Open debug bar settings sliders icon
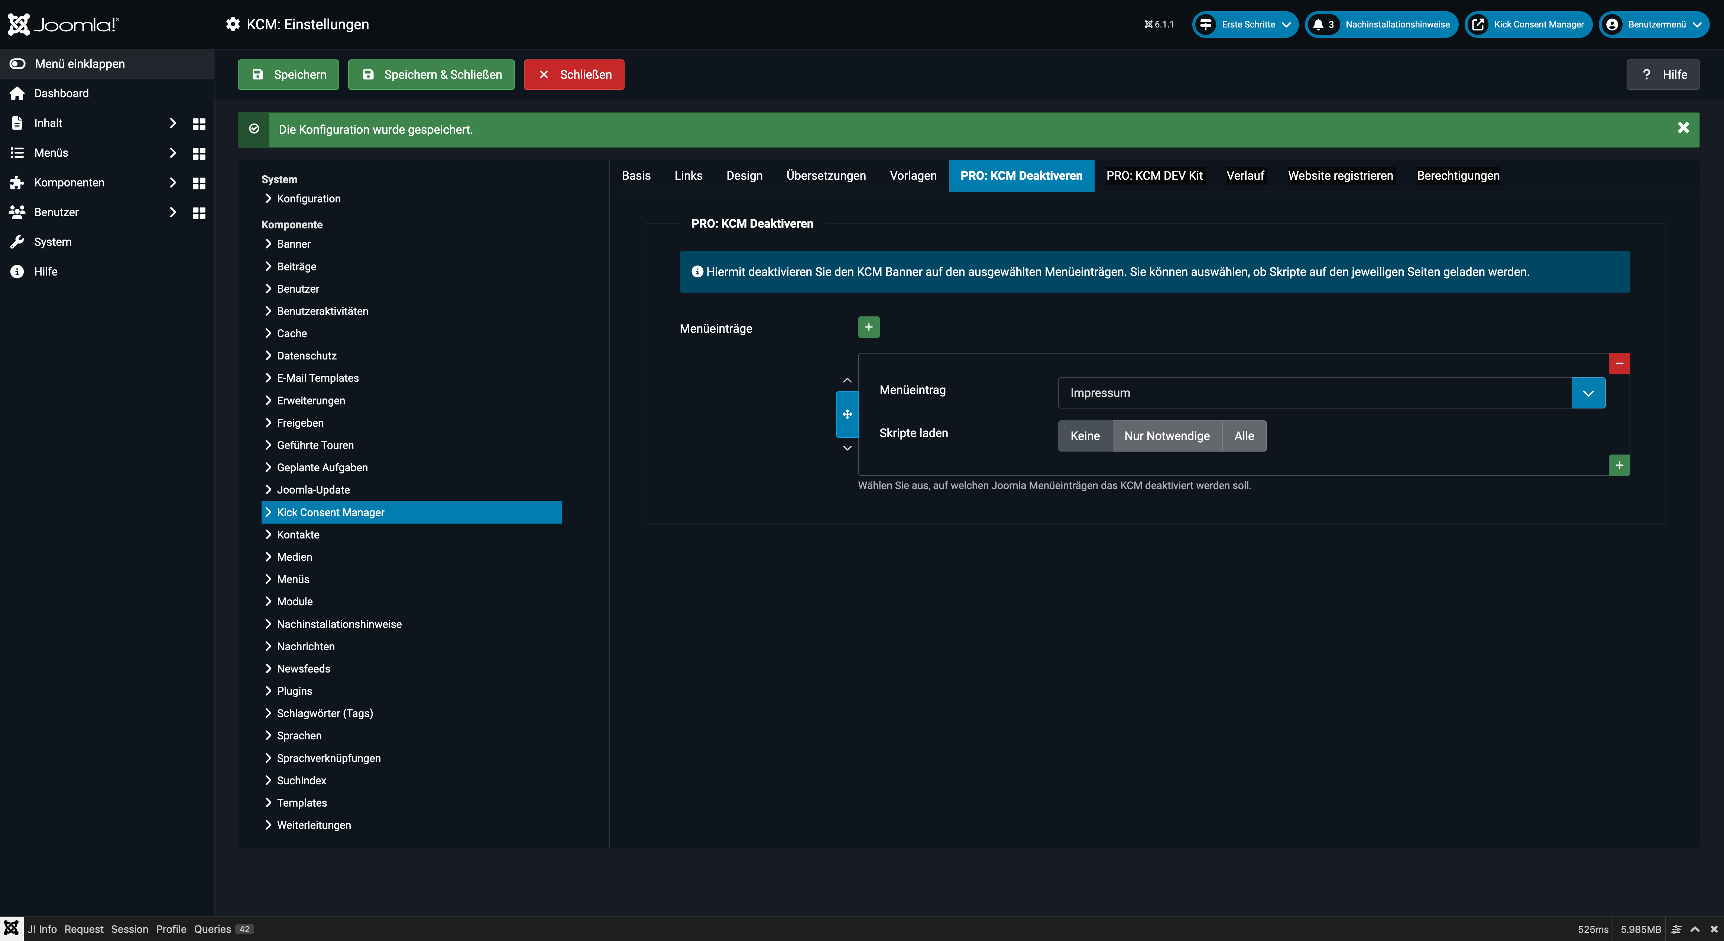The height and width of the screenshot is (941, 1724). (x=1676, y=929)
